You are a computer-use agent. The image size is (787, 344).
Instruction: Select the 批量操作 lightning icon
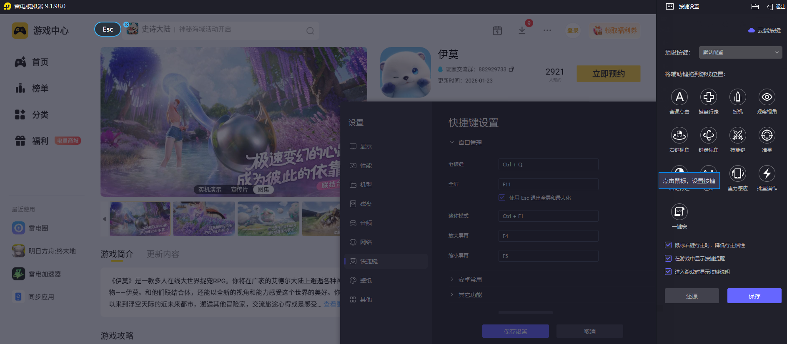pyautogui.click(x=767, y=173)
